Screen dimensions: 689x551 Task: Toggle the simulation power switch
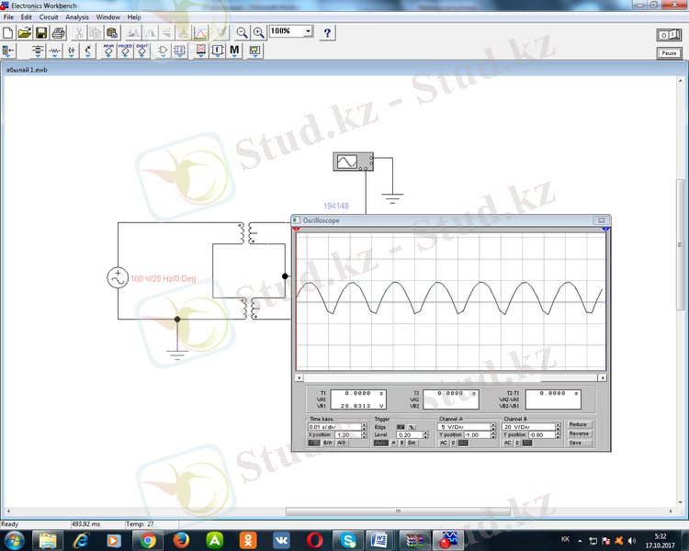coord(668,34)
